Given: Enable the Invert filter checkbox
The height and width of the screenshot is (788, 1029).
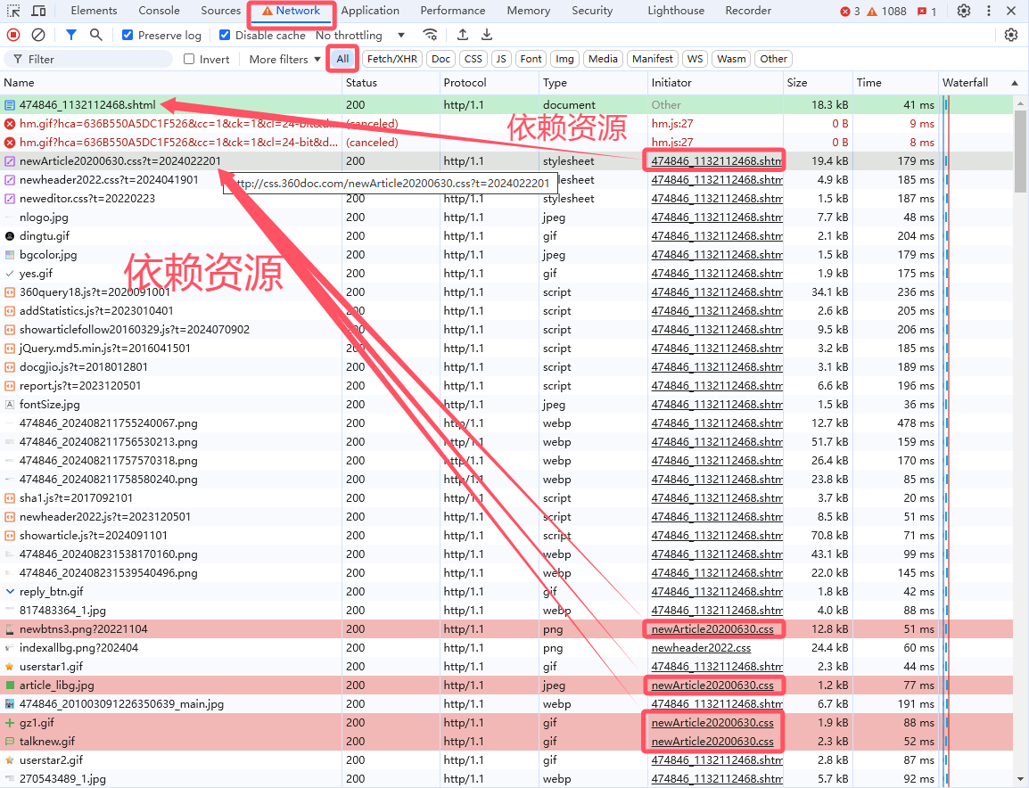Looking at the screenshot, I should (x=189, y=59).
